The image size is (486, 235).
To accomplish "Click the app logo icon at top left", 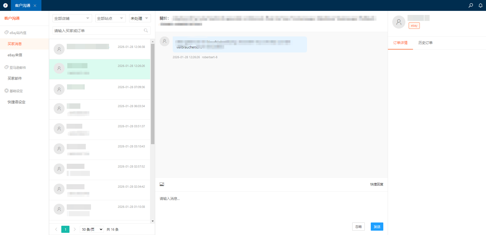I will point(5,5).
